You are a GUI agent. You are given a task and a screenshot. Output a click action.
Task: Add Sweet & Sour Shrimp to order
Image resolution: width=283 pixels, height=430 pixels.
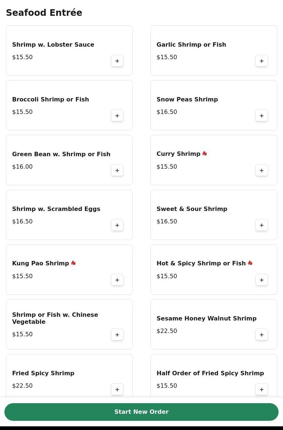(262, 225)
